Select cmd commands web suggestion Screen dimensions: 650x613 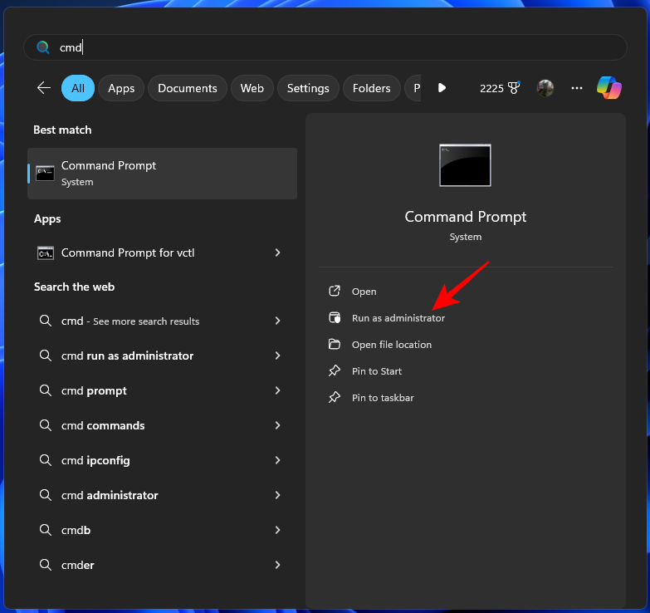click(162, 425)
